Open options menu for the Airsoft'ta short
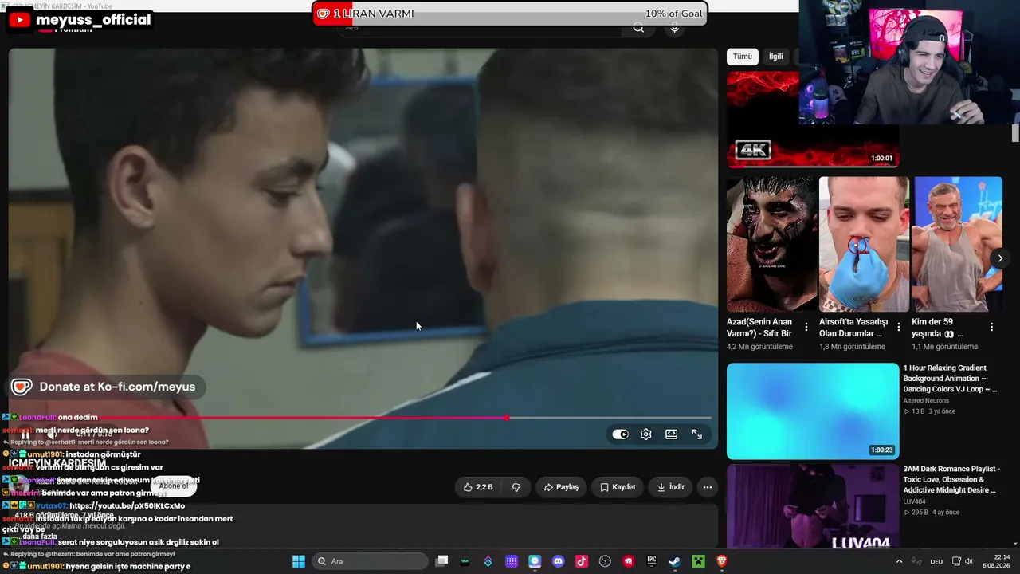The height and width of the screenshot is (574, 1020). coord(899,327)
